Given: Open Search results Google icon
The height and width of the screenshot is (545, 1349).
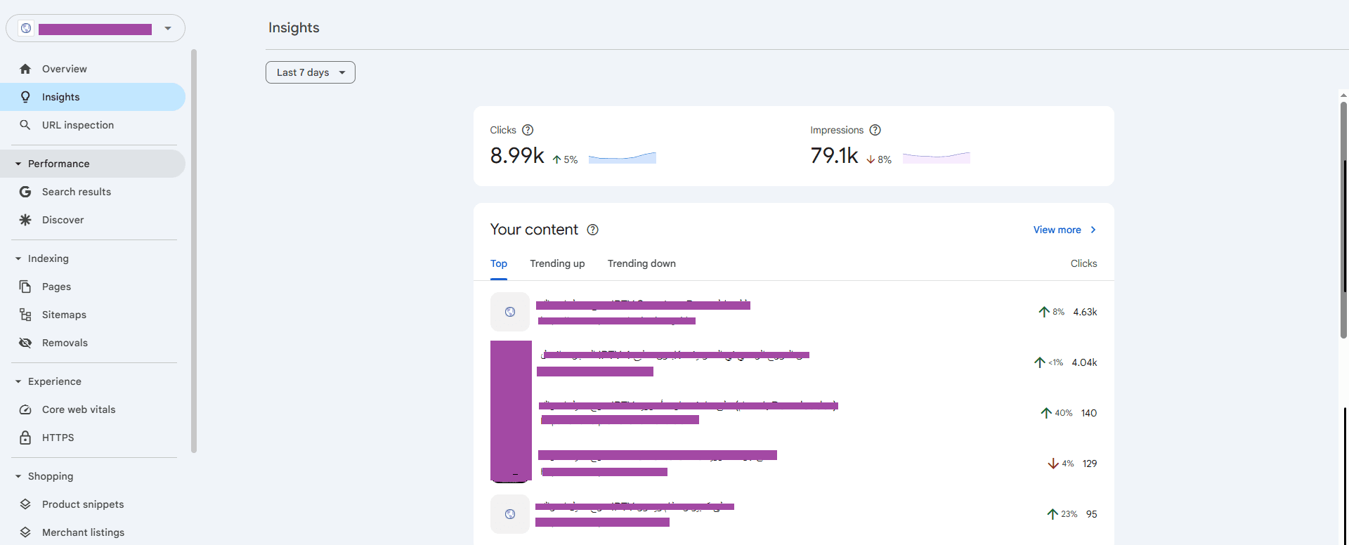Looking at the screenshot, I should [25, 192].
